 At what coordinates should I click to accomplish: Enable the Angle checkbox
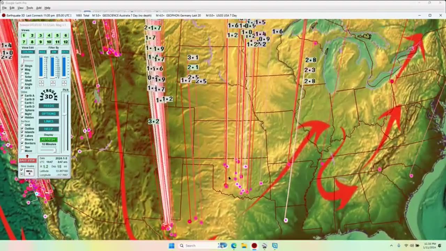22,84
